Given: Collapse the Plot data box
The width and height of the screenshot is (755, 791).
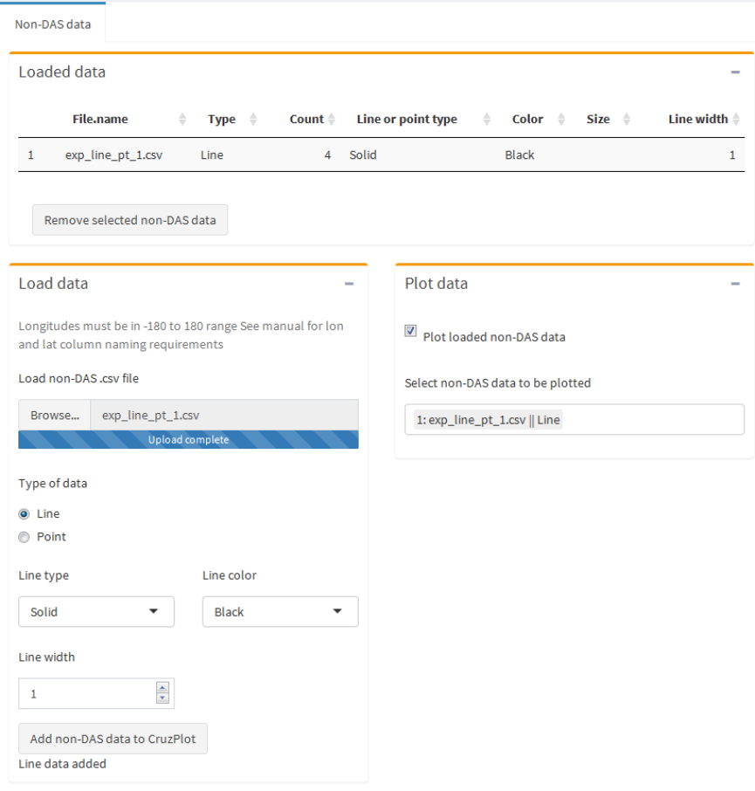Looking at the screenshot, I should click(x=735, y=284).
